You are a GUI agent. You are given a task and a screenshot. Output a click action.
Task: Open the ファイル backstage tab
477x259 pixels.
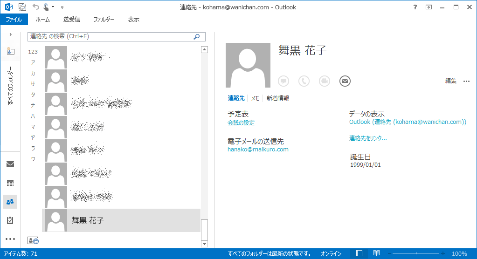click(x=14, y=20)
